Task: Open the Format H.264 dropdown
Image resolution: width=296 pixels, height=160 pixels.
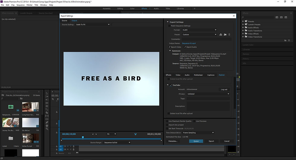Action: click(x=199, y=30)
